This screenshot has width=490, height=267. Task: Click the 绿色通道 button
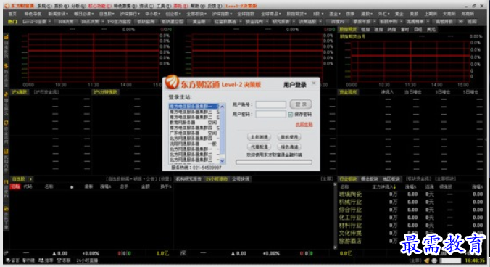pyautogui.click(x=289, y=147)
